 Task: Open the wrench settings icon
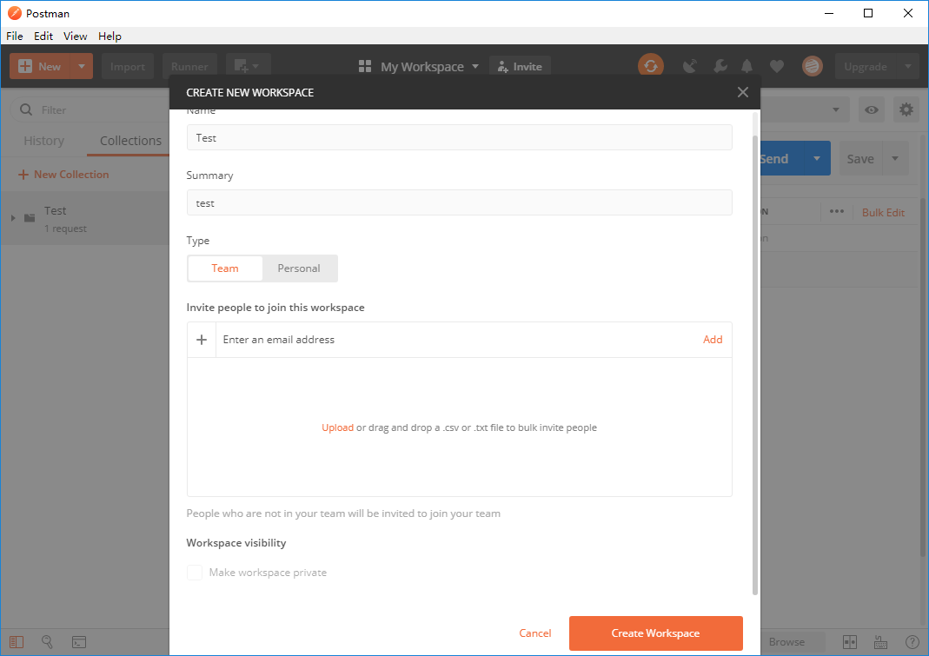tap(720, 66)
